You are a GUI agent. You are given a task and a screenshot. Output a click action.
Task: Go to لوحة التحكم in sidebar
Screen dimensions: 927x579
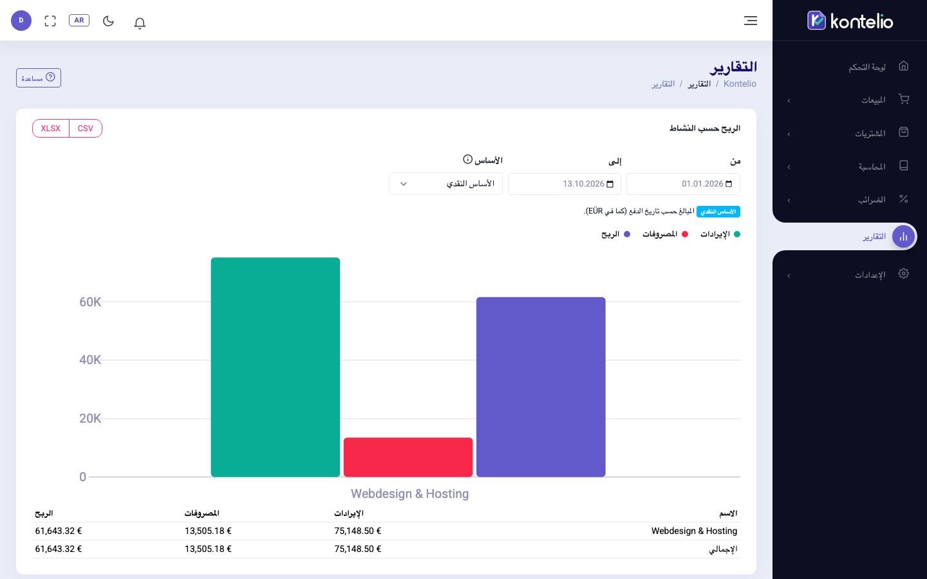tap(866, 67)
